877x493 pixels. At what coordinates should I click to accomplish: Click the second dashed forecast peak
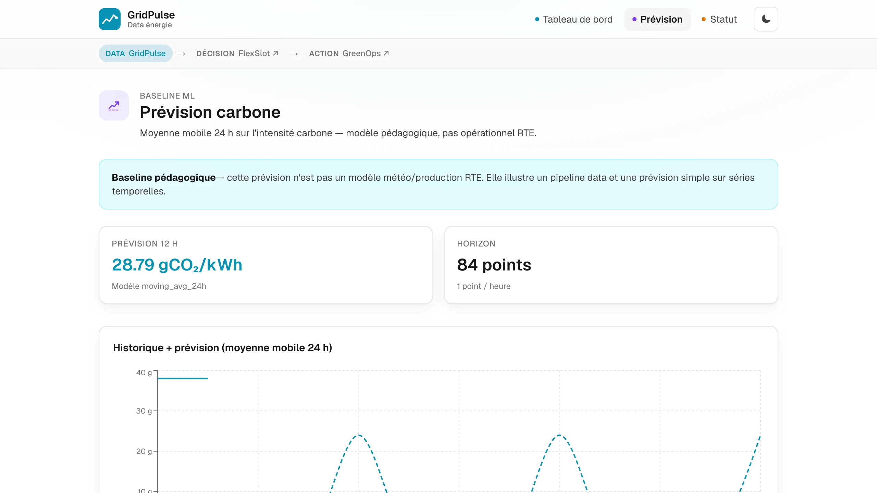559,435
